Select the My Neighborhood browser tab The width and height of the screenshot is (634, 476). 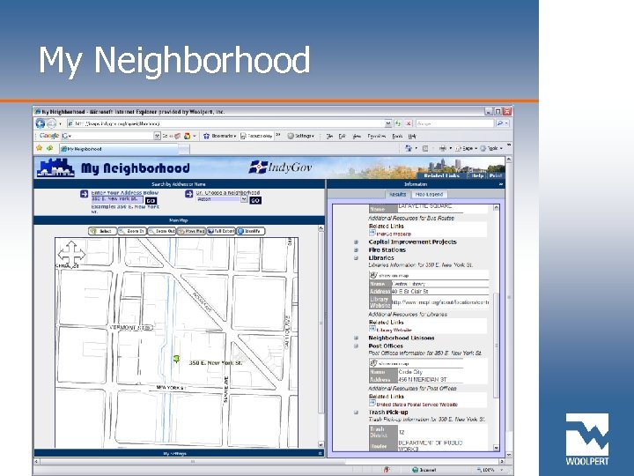click(119, 149)
